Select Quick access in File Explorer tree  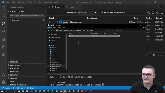pyautogui.click(x=54, y=35)
